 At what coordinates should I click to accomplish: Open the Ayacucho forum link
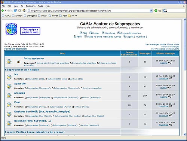click(x=20, y=84)
